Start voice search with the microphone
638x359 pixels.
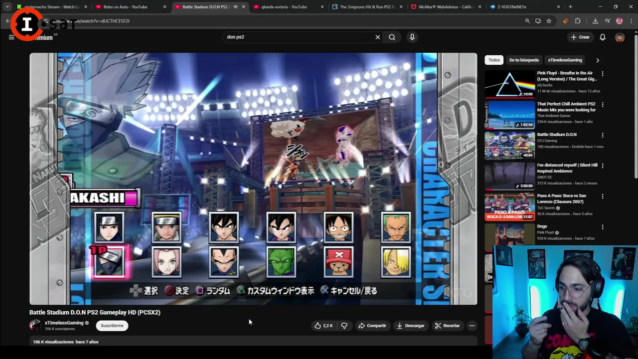pyautogui.click(x=412, y=37)
